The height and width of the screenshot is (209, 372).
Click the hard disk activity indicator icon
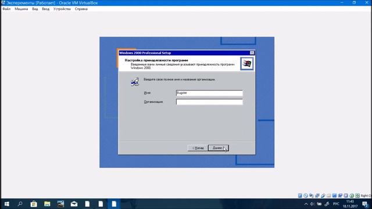pyautogui.click(x=300, y=196)
